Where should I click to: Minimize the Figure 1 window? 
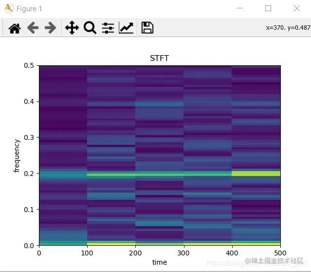(240, 8)
